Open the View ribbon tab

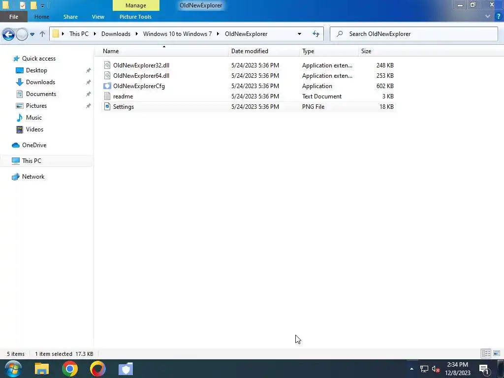(98, 17)
